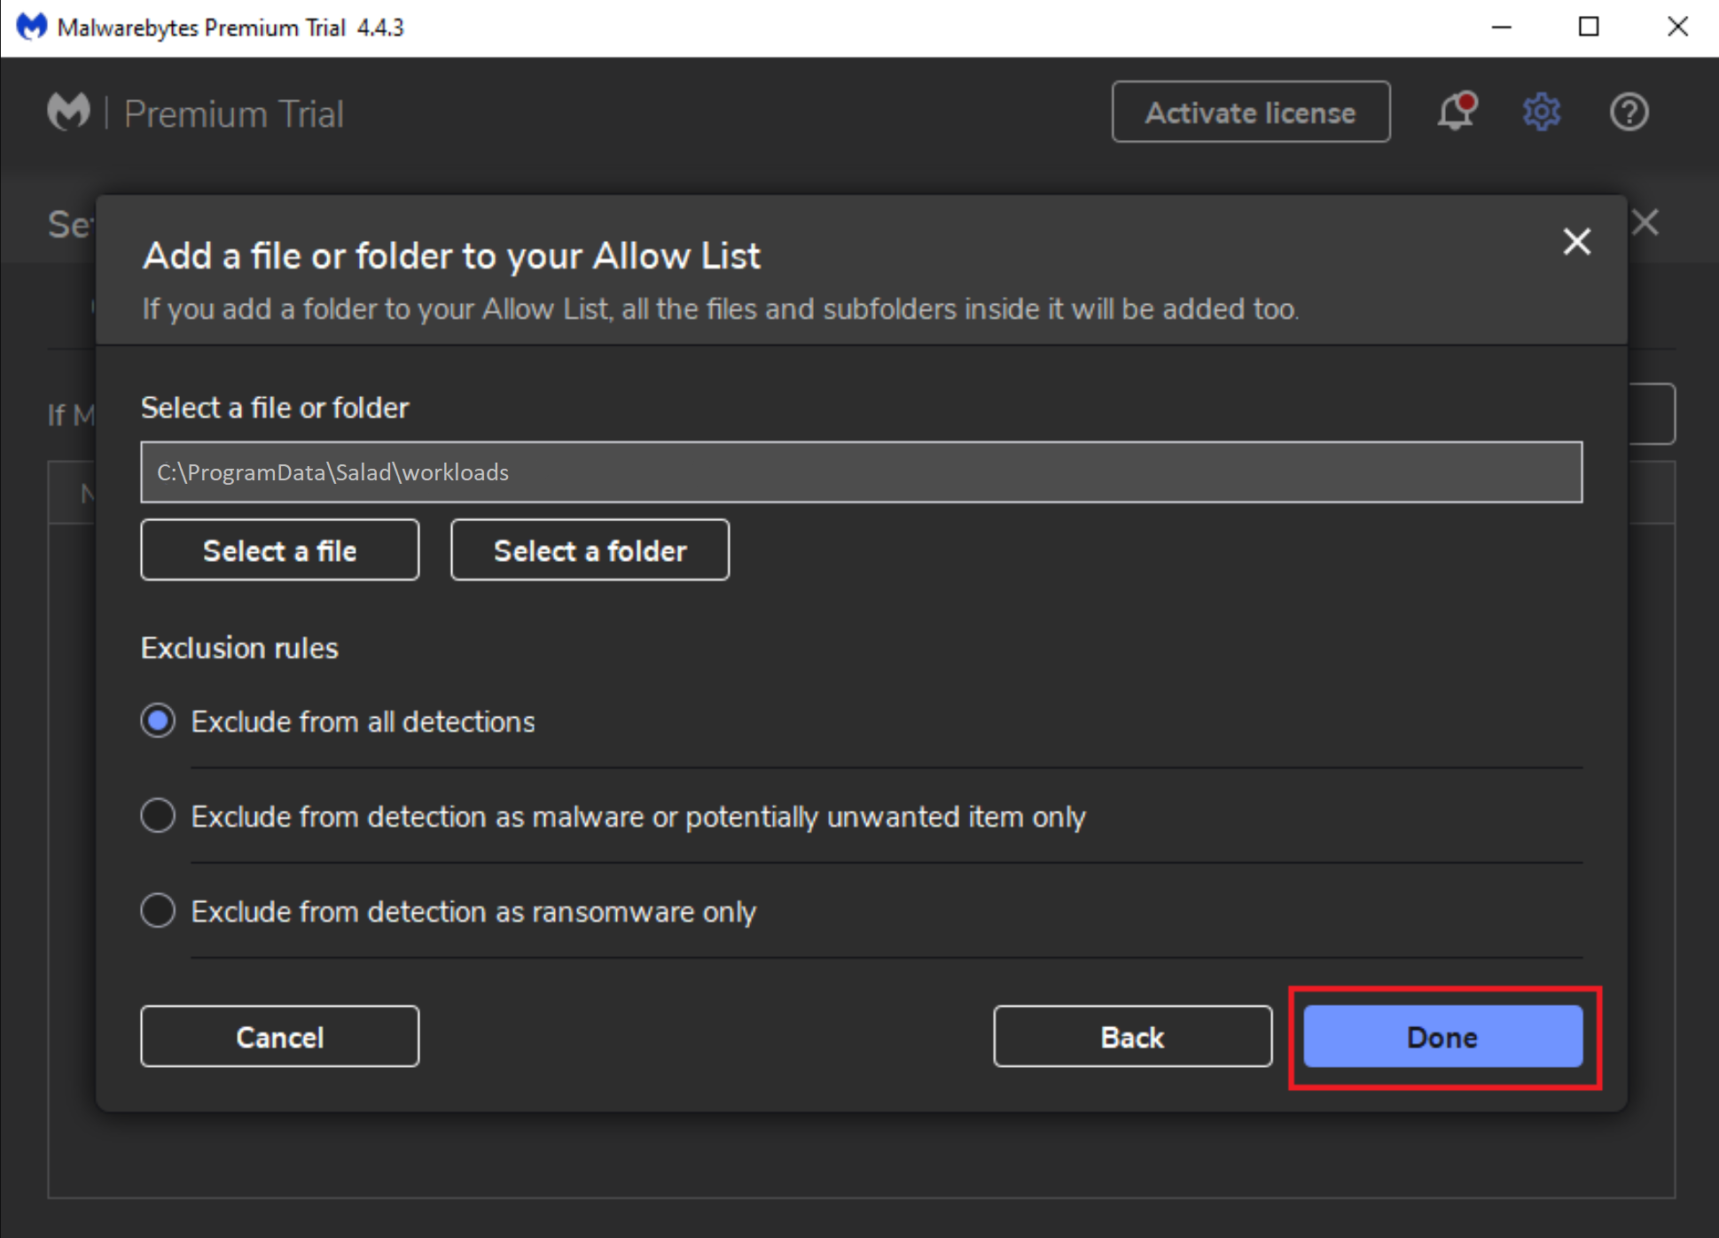Click the Activate license button

[x=1251, y=113]
